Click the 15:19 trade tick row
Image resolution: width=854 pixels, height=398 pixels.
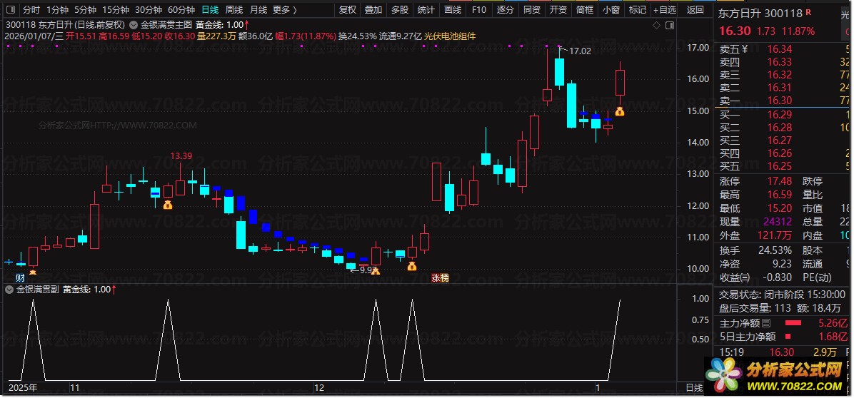click(x=782, y=352)
